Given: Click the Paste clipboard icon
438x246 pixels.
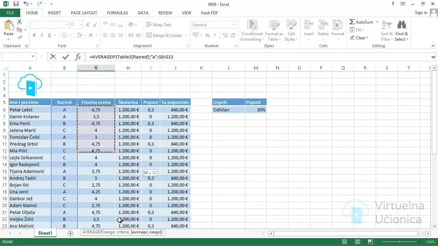Looking at the screenshot, I should 9,25.
